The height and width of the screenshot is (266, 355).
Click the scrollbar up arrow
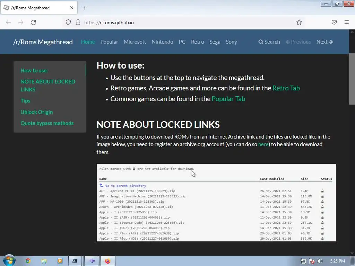tap(352, 32)
